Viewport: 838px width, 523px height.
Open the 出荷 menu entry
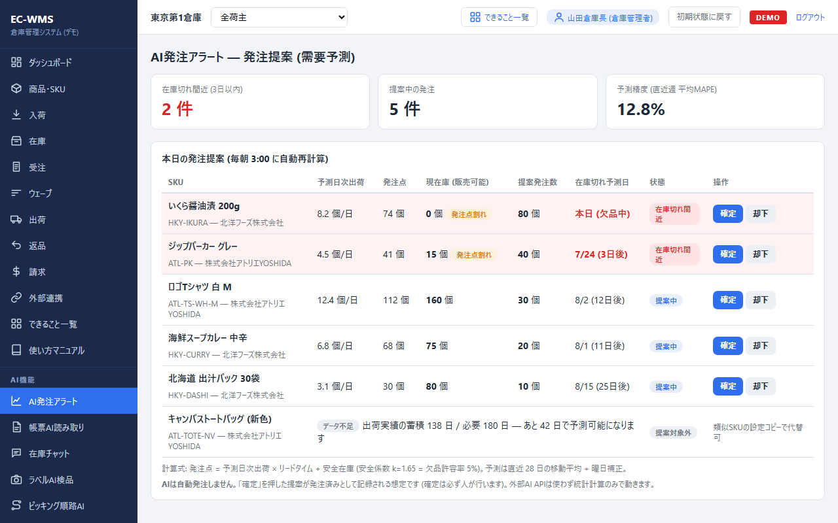(69, 220)
